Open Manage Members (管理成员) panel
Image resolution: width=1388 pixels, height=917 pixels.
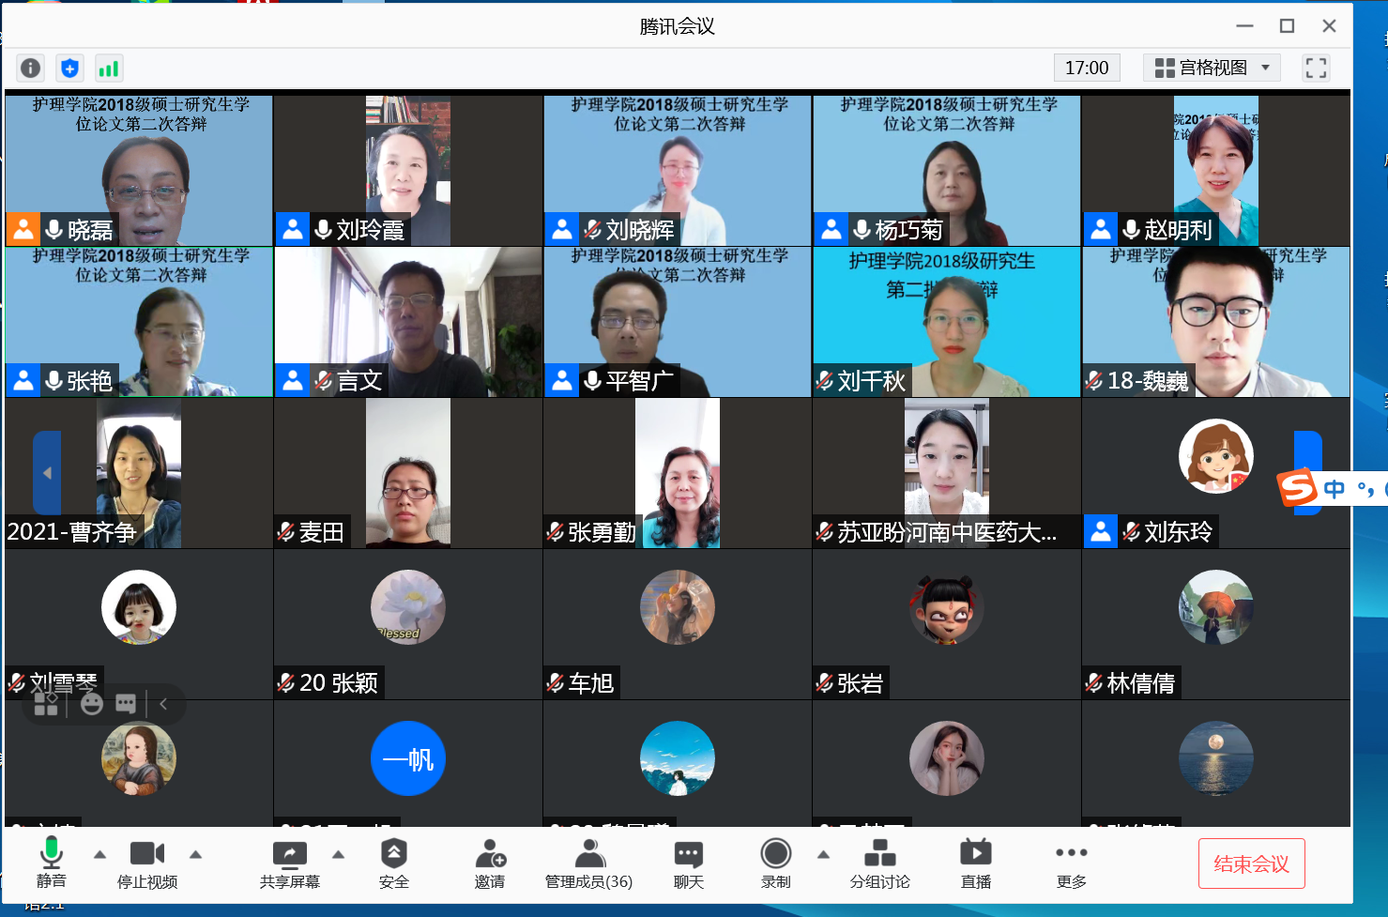pyautogui.click(x=588, y=864)
